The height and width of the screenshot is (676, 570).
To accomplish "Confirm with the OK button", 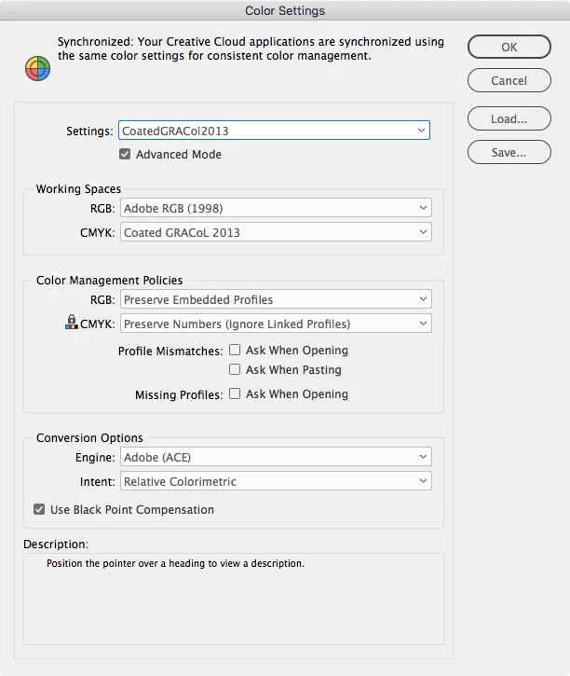I will click(x=509, y=47).
